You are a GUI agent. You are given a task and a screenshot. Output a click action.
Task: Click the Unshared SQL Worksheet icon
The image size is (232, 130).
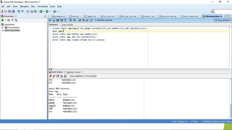pos(80,20)
